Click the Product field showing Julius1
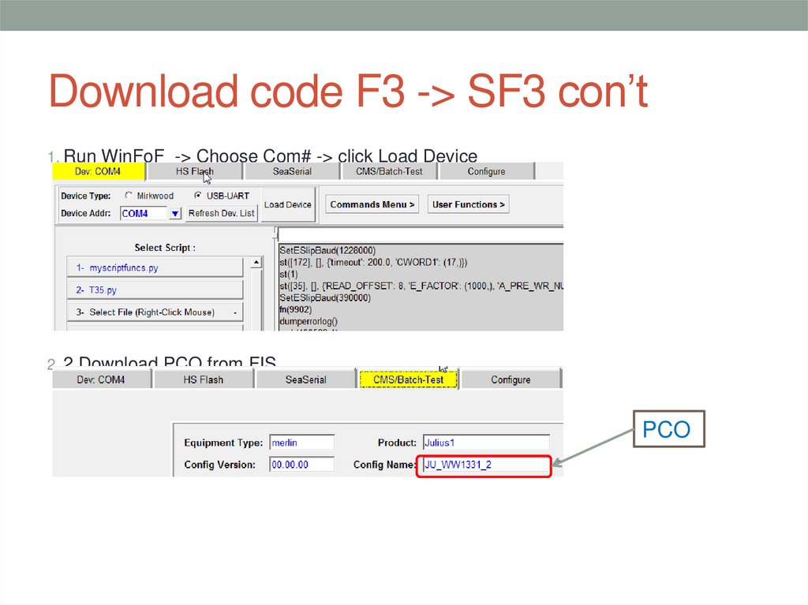The height and width of the screenshot is (605, 808). point(485,443)
